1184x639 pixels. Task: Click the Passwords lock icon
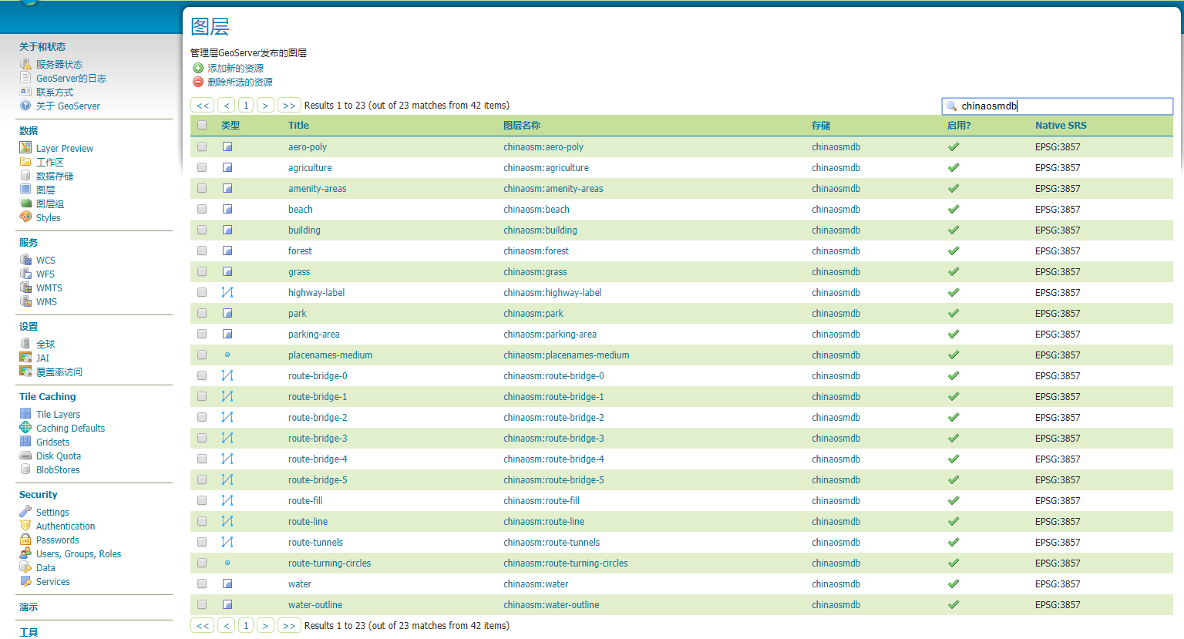pos(25,540)
